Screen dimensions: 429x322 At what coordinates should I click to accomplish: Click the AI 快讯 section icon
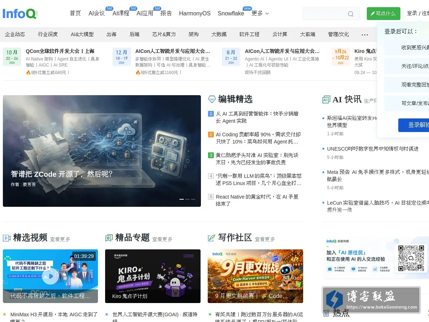coord(326,99)
